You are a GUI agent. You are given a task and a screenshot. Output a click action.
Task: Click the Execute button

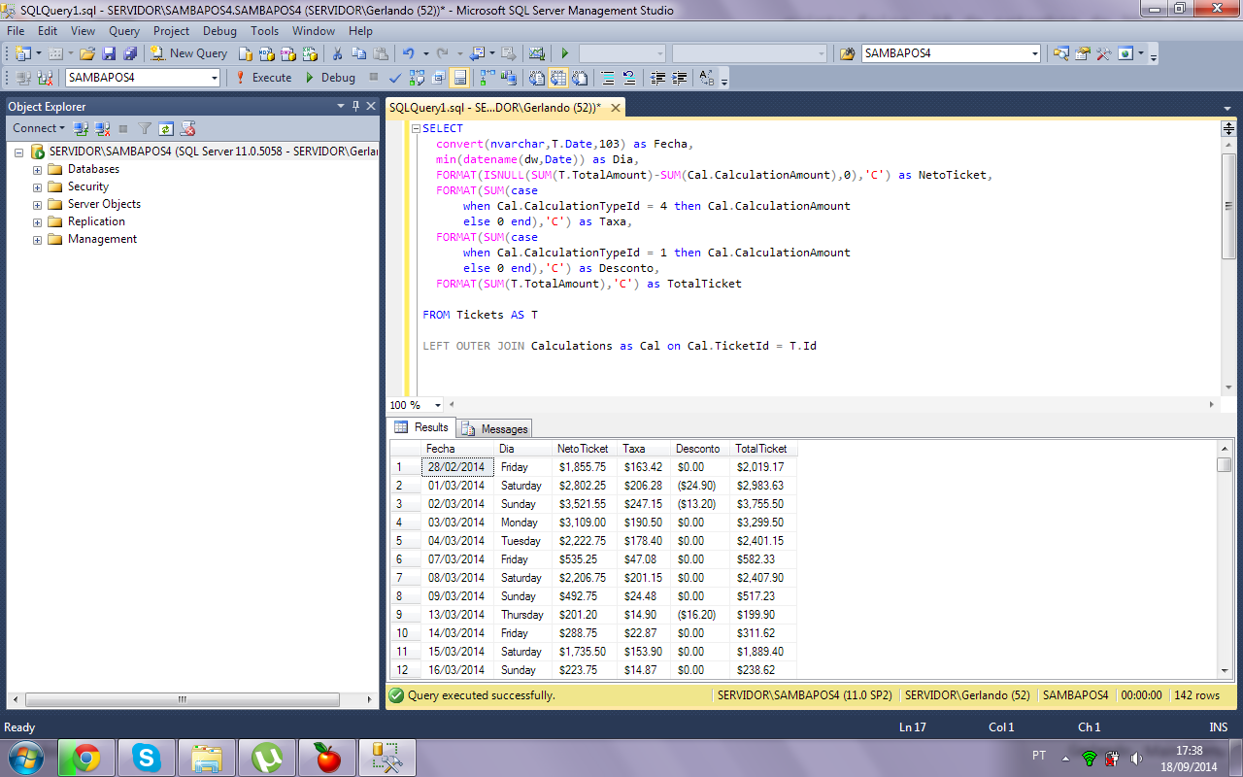coord(263,78)
